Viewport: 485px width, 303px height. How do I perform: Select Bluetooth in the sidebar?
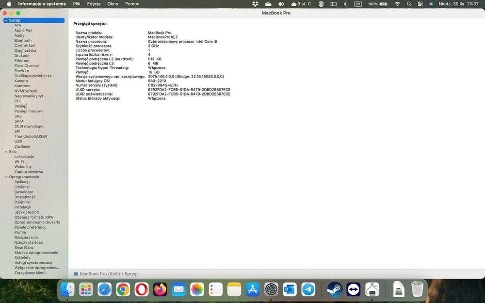click(23, 41)
